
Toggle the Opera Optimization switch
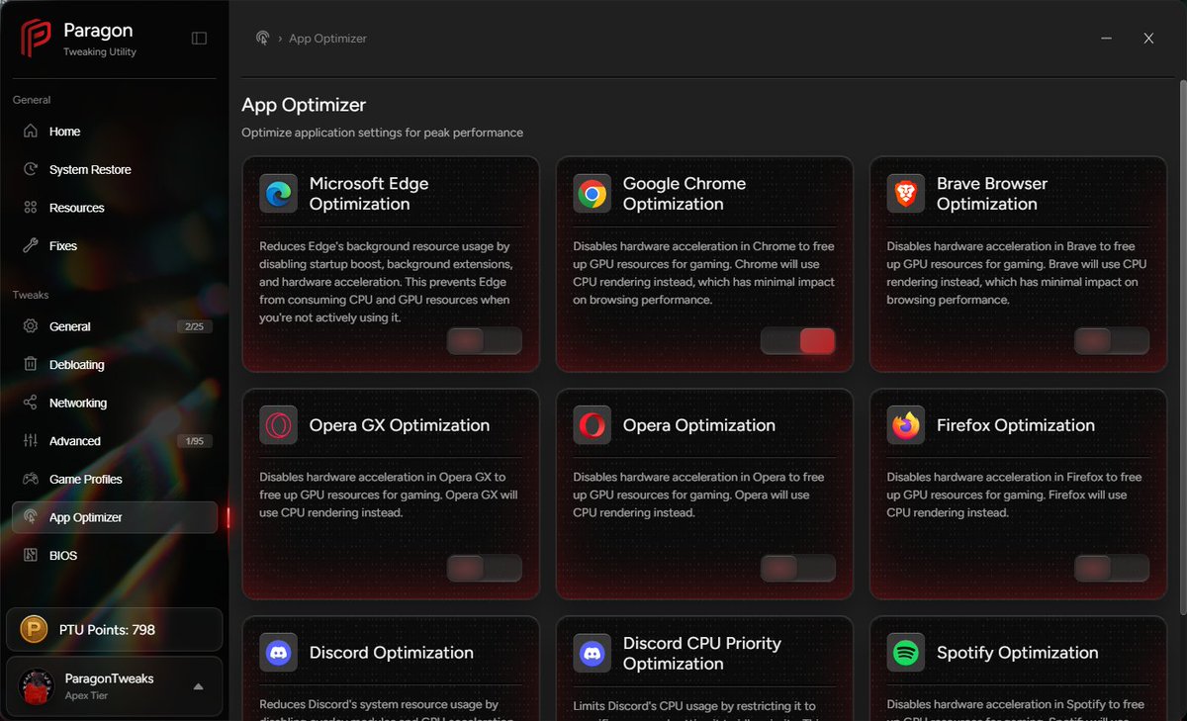coord(798,568)
